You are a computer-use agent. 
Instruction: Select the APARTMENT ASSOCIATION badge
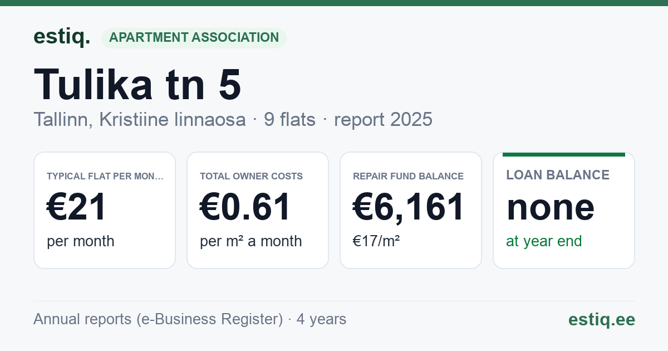(194, 38)
